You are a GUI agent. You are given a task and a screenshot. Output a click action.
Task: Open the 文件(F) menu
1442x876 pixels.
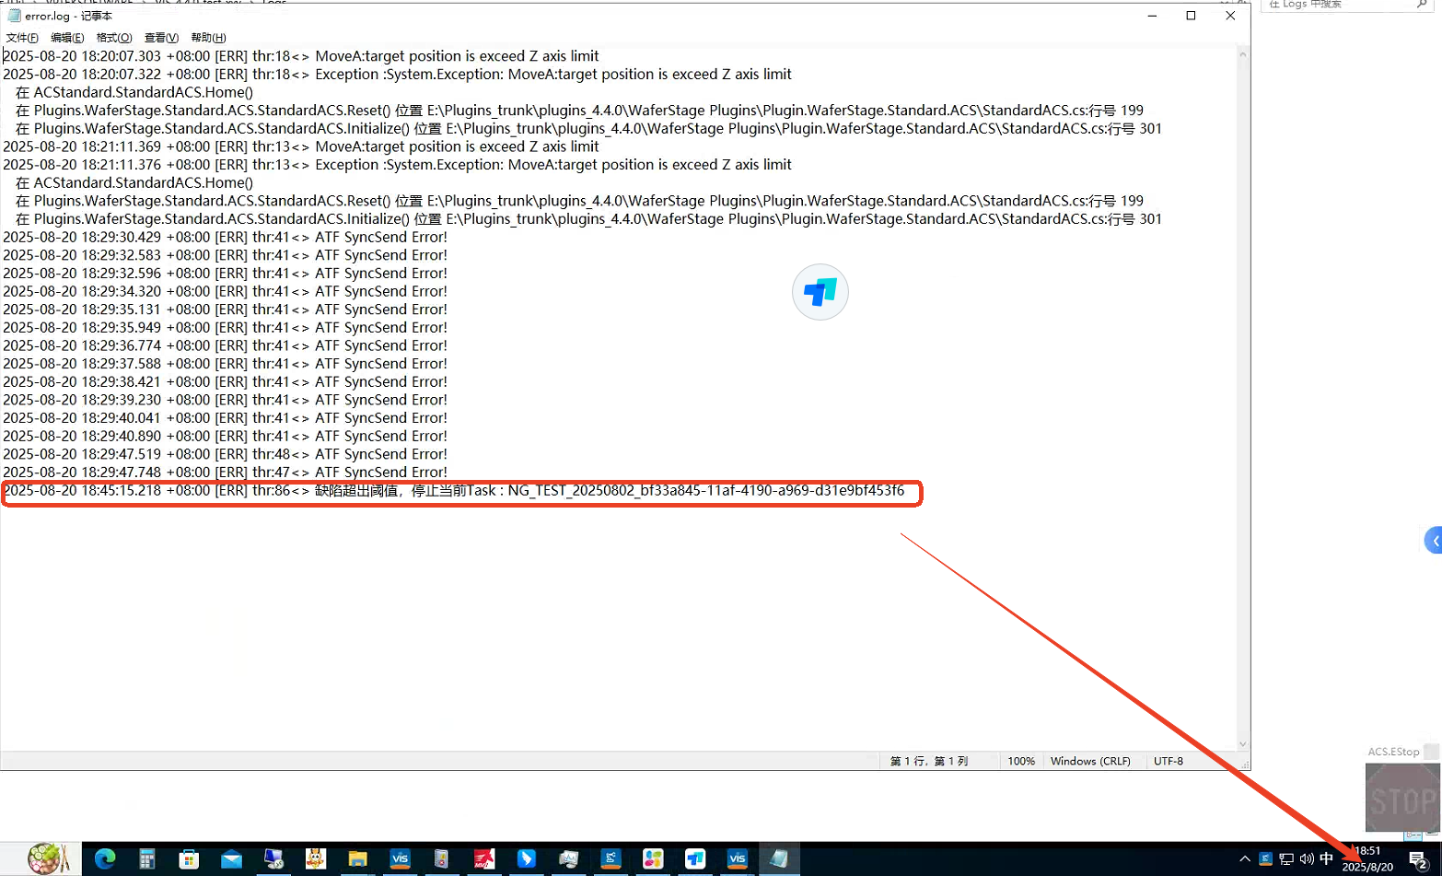coord(22,38)
